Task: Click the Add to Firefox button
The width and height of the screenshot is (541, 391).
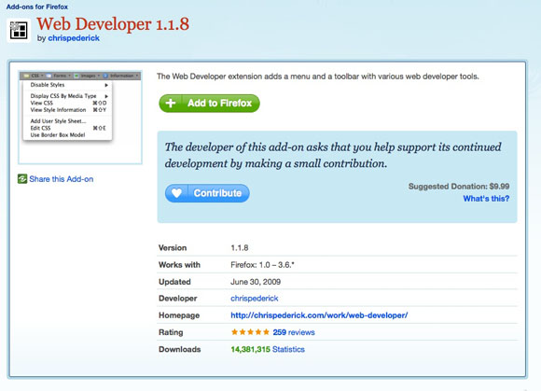Action: [209, 104]
